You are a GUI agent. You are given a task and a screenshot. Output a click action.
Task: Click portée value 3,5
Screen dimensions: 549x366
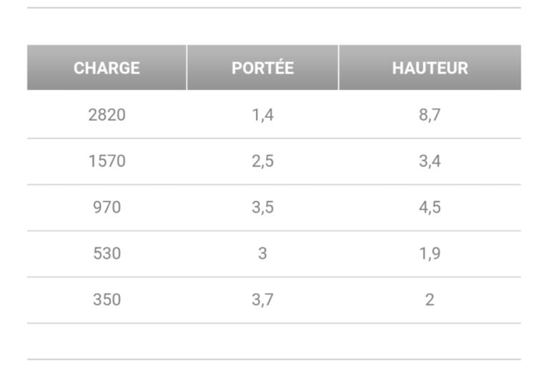tap(262, 207)
